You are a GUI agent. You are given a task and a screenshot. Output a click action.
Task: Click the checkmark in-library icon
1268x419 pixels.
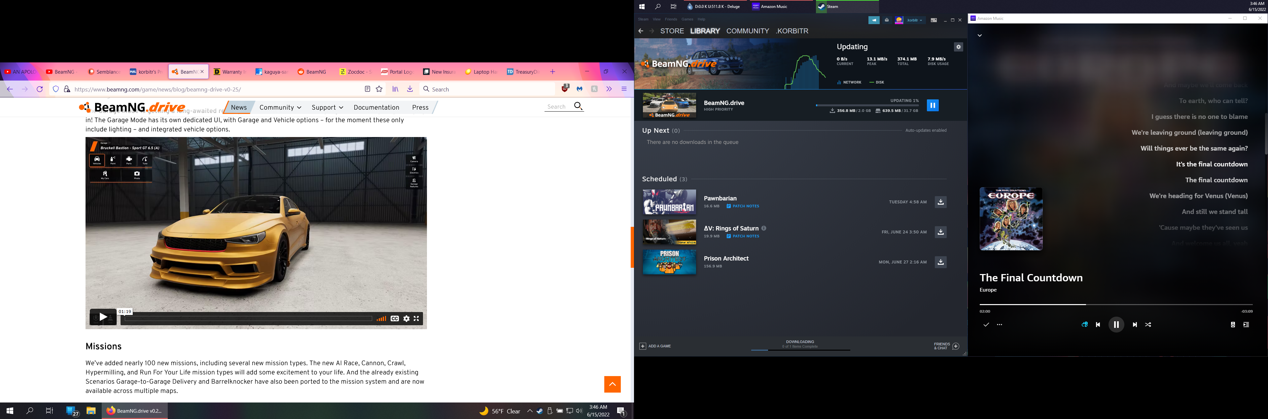986,325
